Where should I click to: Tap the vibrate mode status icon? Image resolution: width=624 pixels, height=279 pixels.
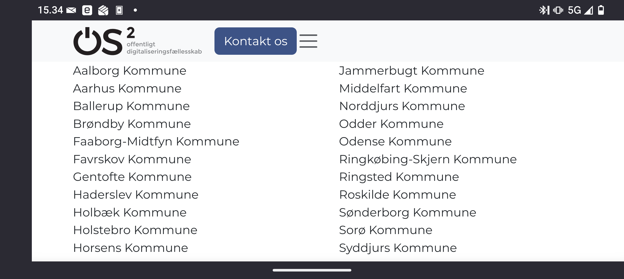[558, 10]
